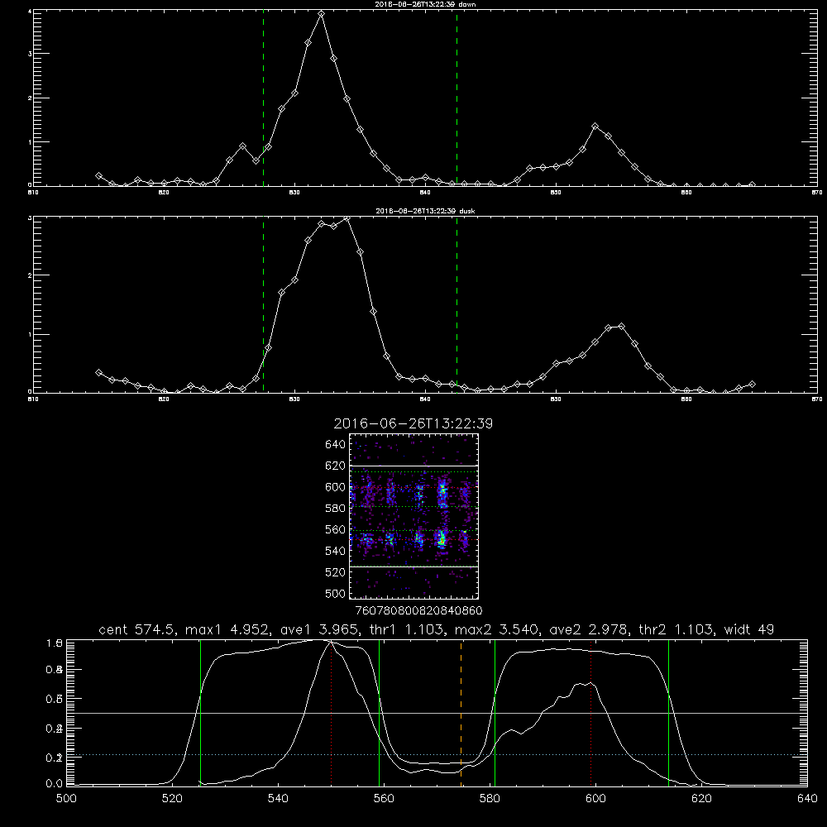Click the "640" label on image y-axis
Viewport: 827px width, 827px height.
tap(335, 445)
